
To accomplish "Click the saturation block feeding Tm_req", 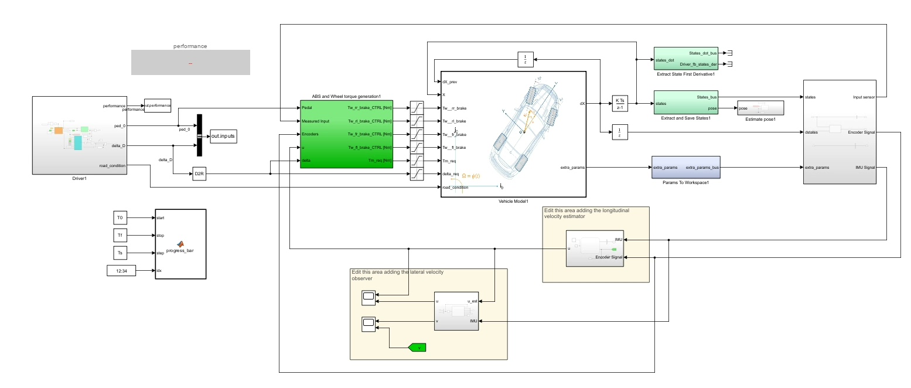I will pyautogui.click(x=417, y=161).
